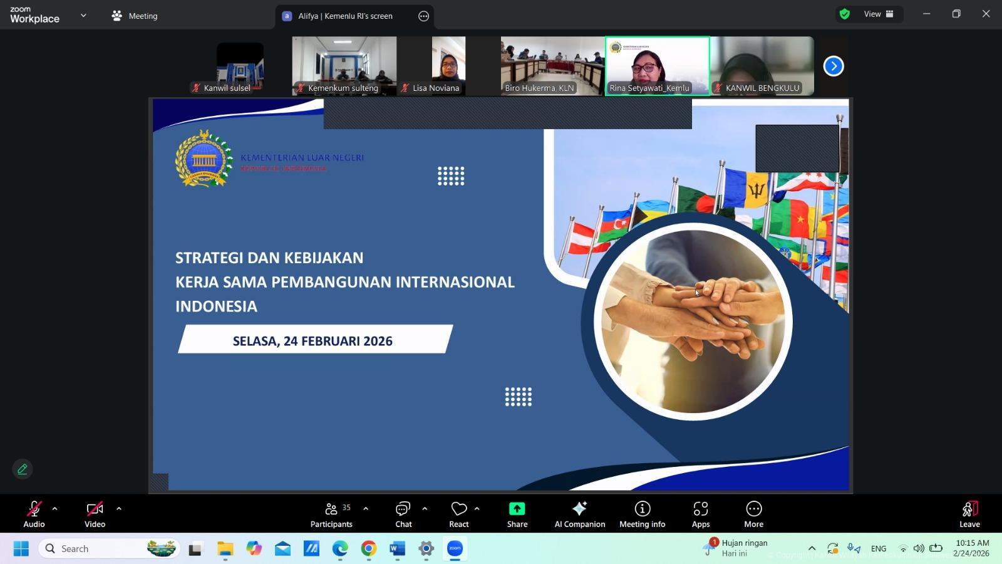The height and width of the screenshot is (564, 1002).
Task: Launch the AI Companion
Action: 579,514
